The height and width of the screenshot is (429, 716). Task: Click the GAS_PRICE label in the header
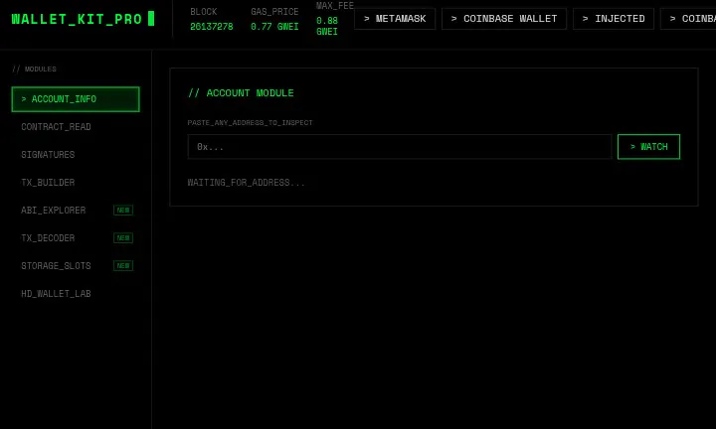(x=274, y=12)
